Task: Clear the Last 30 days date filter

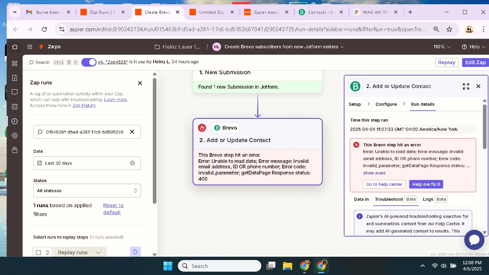Action: [132, 163]
